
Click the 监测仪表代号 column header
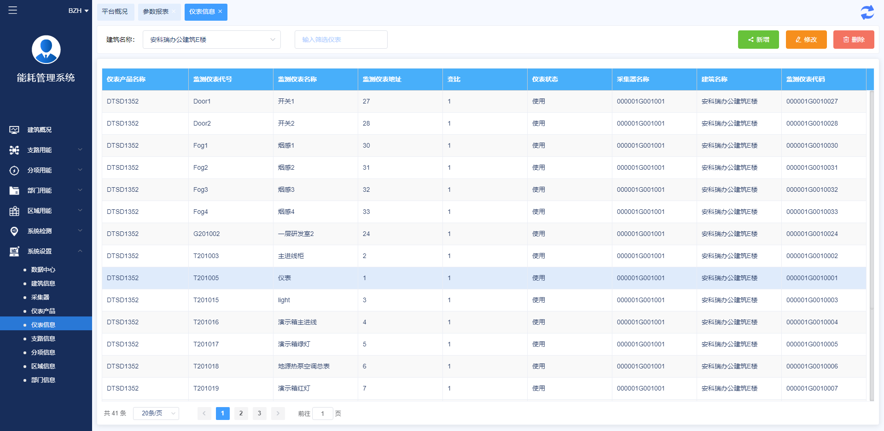click(231, 79)
